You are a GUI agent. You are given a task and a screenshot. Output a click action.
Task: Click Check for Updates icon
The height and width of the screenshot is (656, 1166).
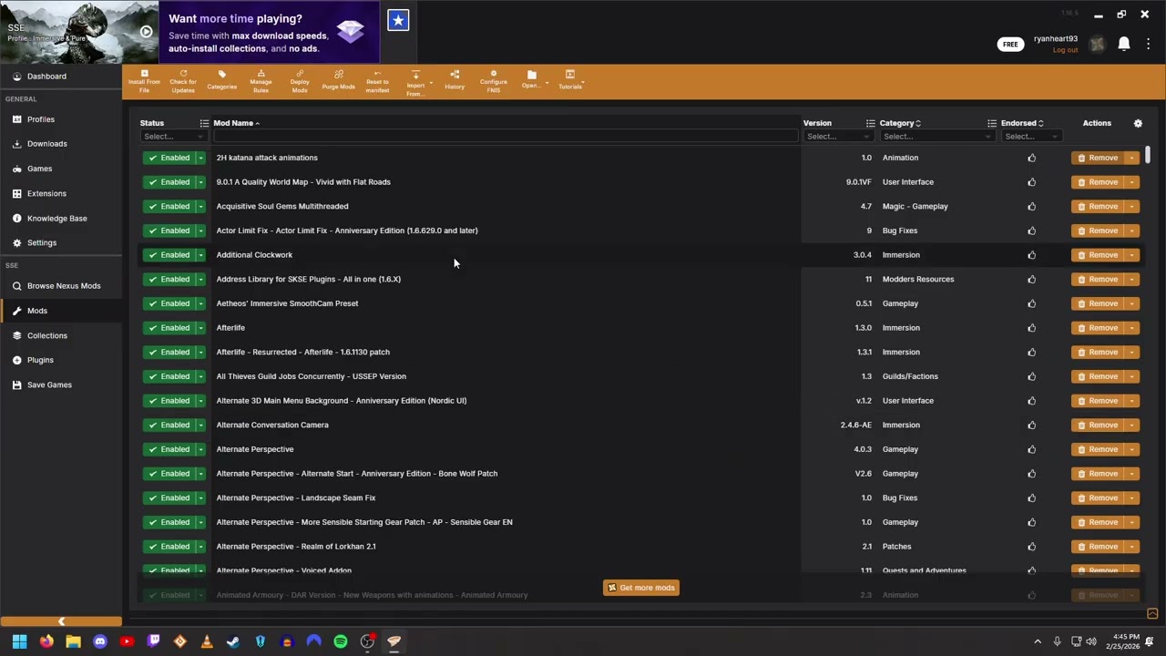click(x=183, y=74)
